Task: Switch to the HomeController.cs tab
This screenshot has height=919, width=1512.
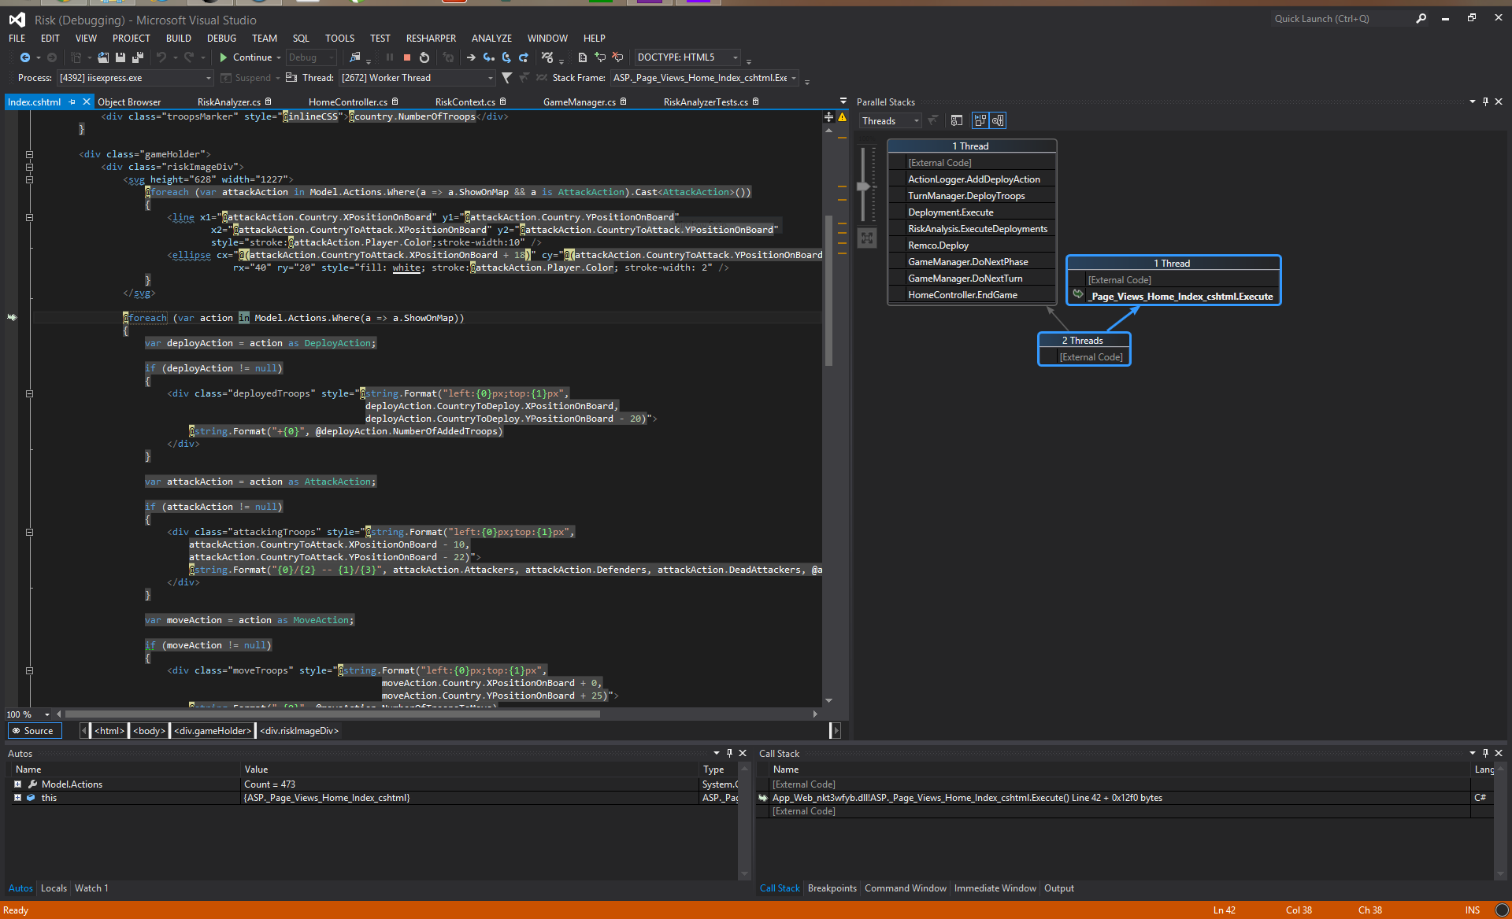Action: 347,102
